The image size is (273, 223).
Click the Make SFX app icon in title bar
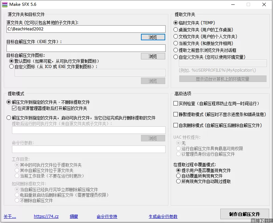tap(5, 4)
